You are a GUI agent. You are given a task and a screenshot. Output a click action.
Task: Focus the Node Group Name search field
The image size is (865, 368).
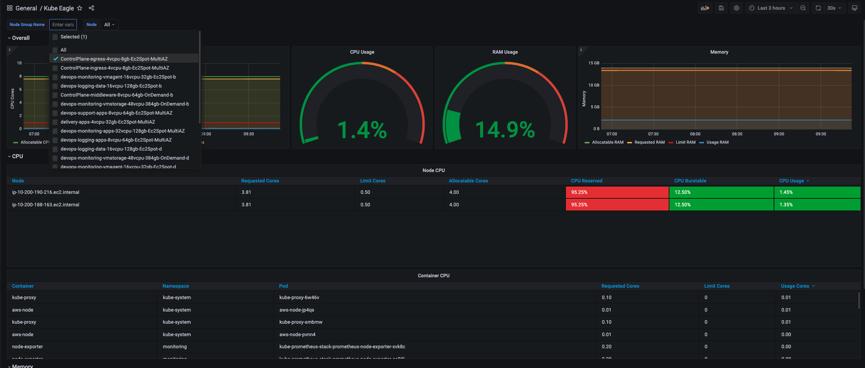click(63, 25)
